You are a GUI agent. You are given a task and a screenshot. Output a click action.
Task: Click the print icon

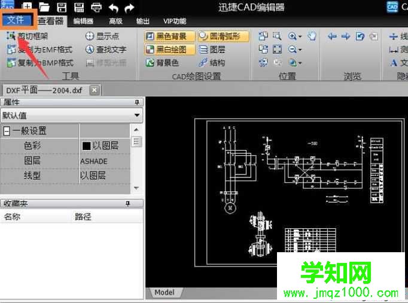[x=96, y=7]
